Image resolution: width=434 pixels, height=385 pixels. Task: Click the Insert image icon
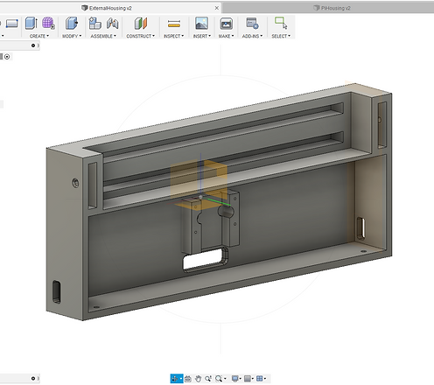(x=202, y=24)
